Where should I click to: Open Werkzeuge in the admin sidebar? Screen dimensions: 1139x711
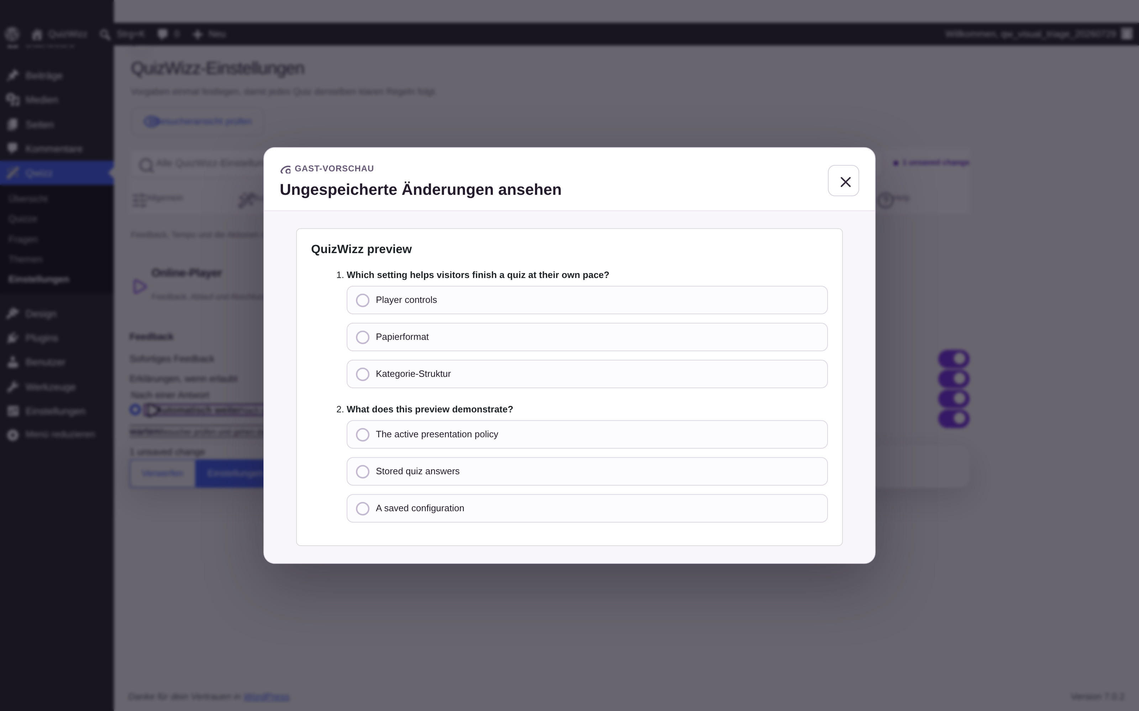[57, 387]
